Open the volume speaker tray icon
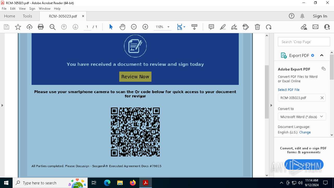 pos(300,183)
